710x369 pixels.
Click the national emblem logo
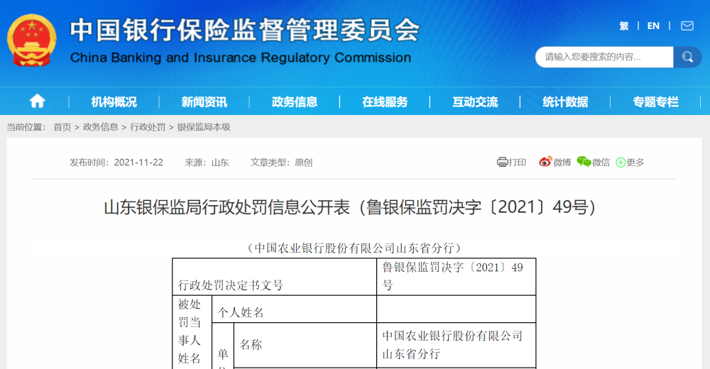[32, 40]
